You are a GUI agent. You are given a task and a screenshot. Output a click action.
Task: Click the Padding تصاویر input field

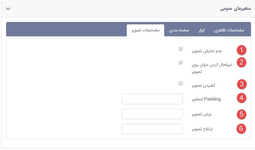152,99
